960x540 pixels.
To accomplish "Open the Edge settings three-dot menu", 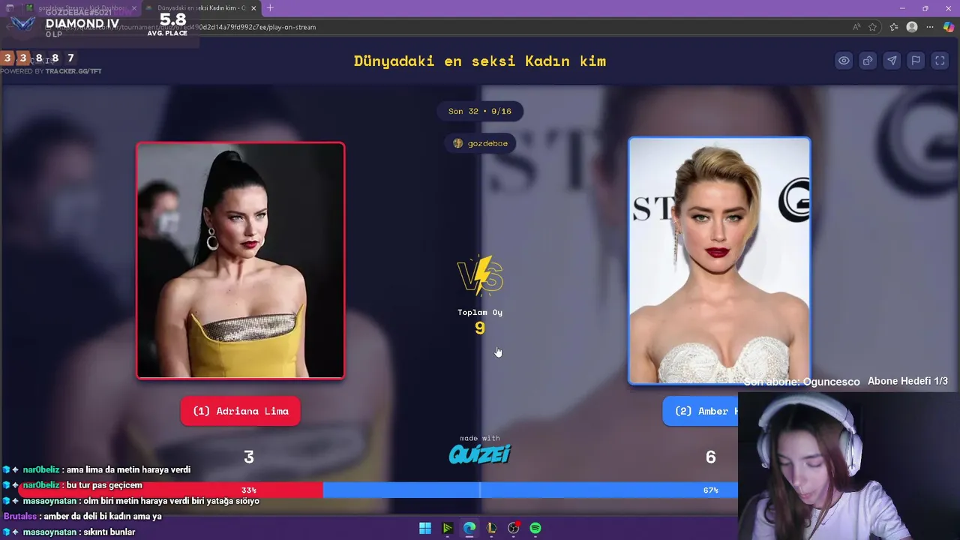I will 931,27.
